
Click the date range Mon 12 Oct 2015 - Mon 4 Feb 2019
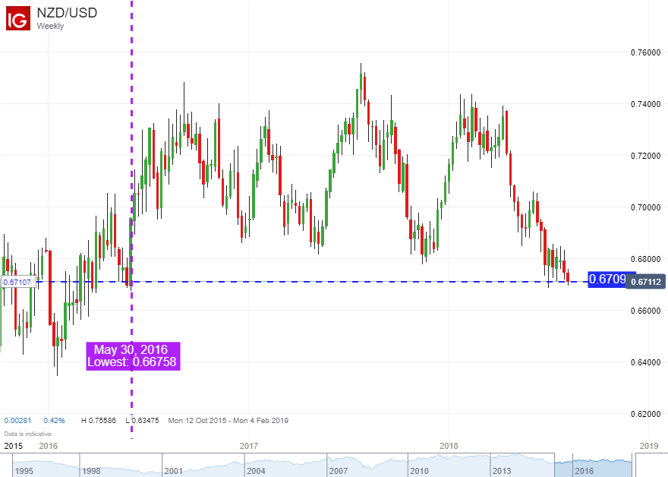tap(228, 420)
